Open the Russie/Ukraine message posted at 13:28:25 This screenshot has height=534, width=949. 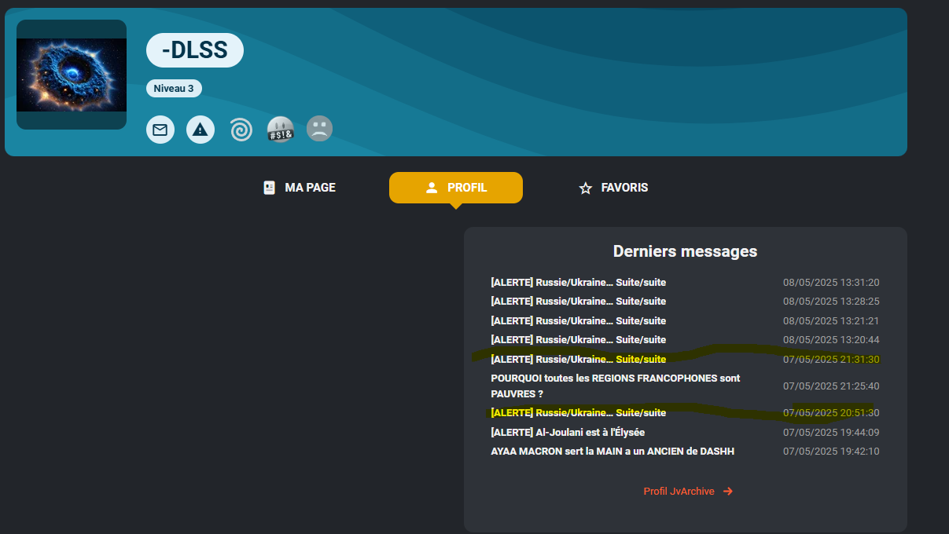click(578, 302)
